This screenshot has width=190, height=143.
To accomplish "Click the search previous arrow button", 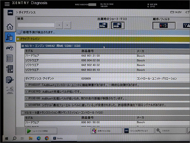I will pos(59,25).
